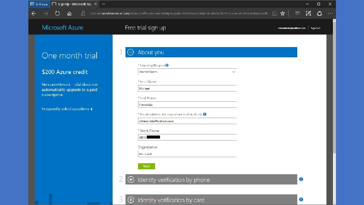The image size is (364, 205).
Task: Open the Country/Region dropdown
Action: pos(187,72)
